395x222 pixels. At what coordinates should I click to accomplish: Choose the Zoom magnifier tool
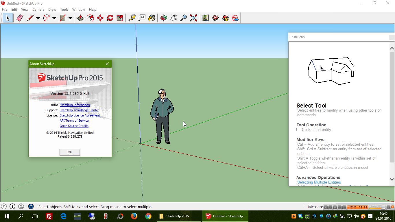183,18
